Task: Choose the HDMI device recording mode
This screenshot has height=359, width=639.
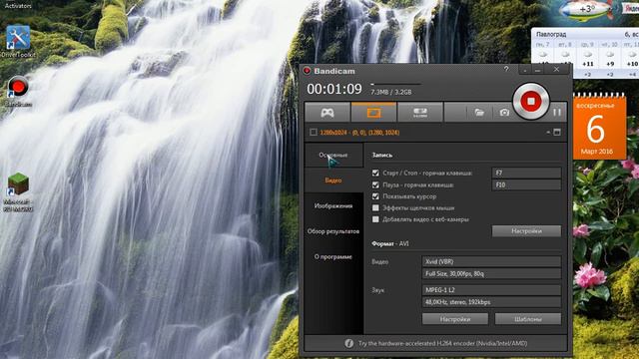Action: [420, 113]
